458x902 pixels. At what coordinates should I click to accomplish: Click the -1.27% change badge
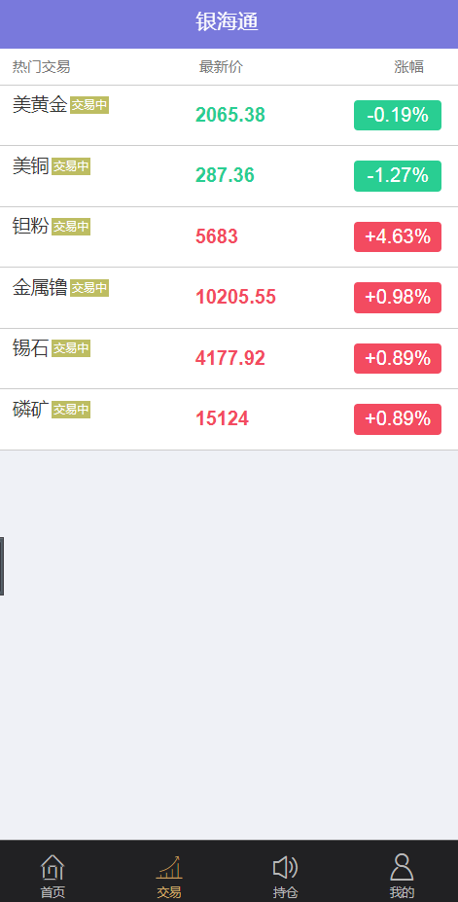pos(398,175)
